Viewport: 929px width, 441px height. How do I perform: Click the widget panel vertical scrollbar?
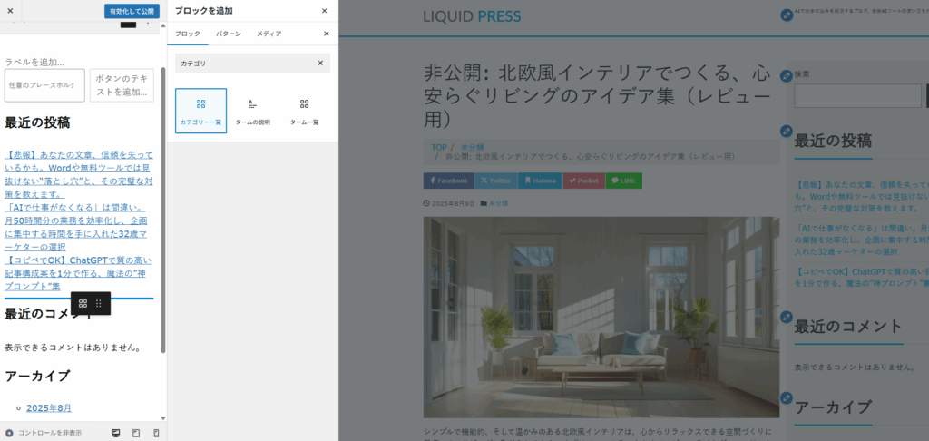(163, 210)
